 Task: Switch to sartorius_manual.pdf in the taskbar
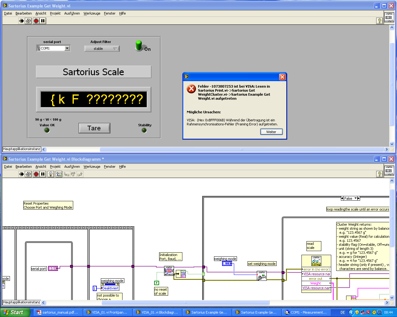(x=58, y=312)
